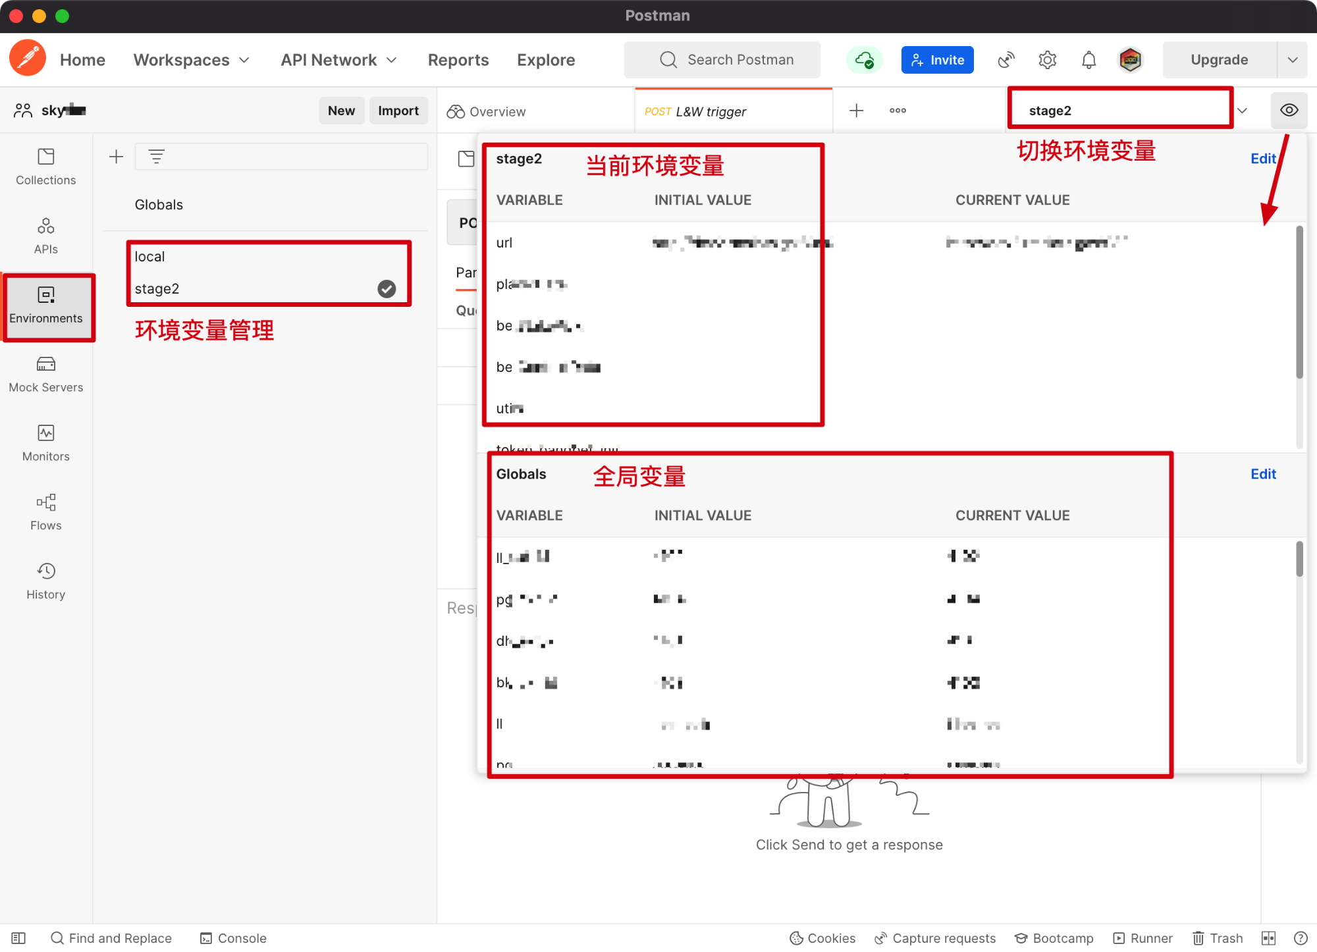The width and height of the screenshot is (1317, 952).
Task: Open Find and Replace
Action: [x=111, y=938]
